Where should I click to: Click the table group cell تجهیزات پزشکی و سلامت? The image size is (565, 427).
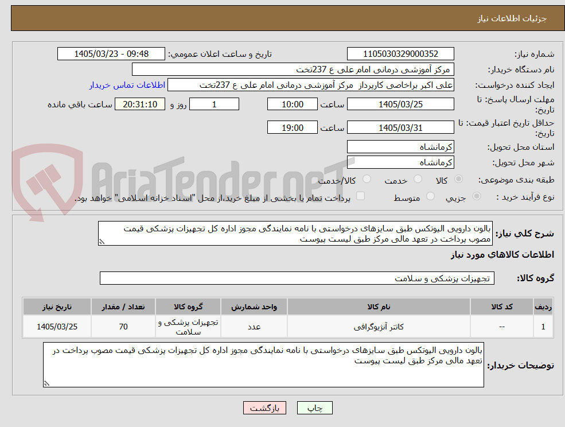pos(188,327)
